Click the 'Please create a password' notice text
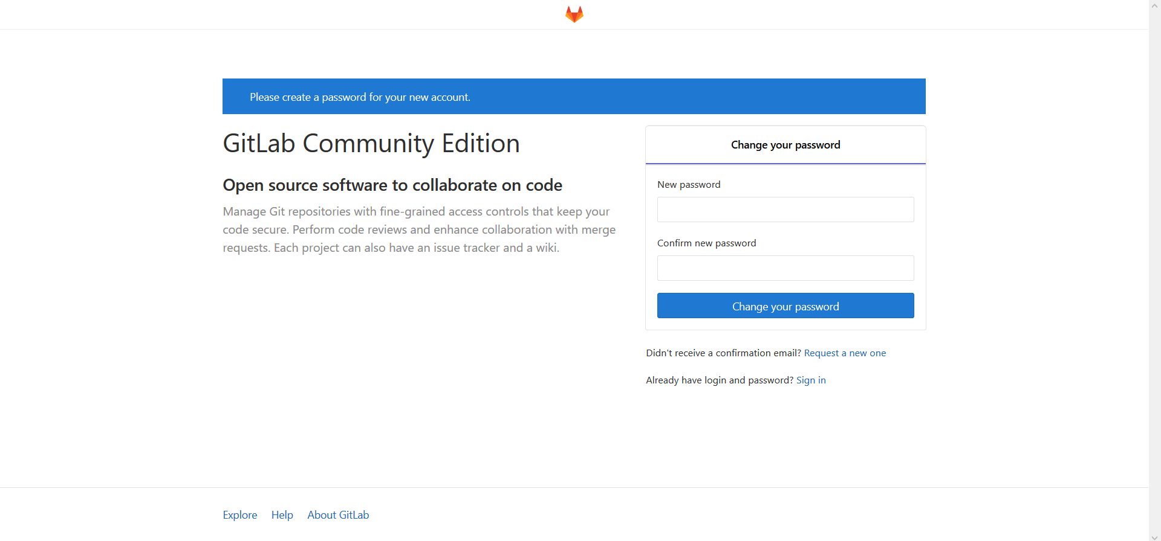 point(360,97)
